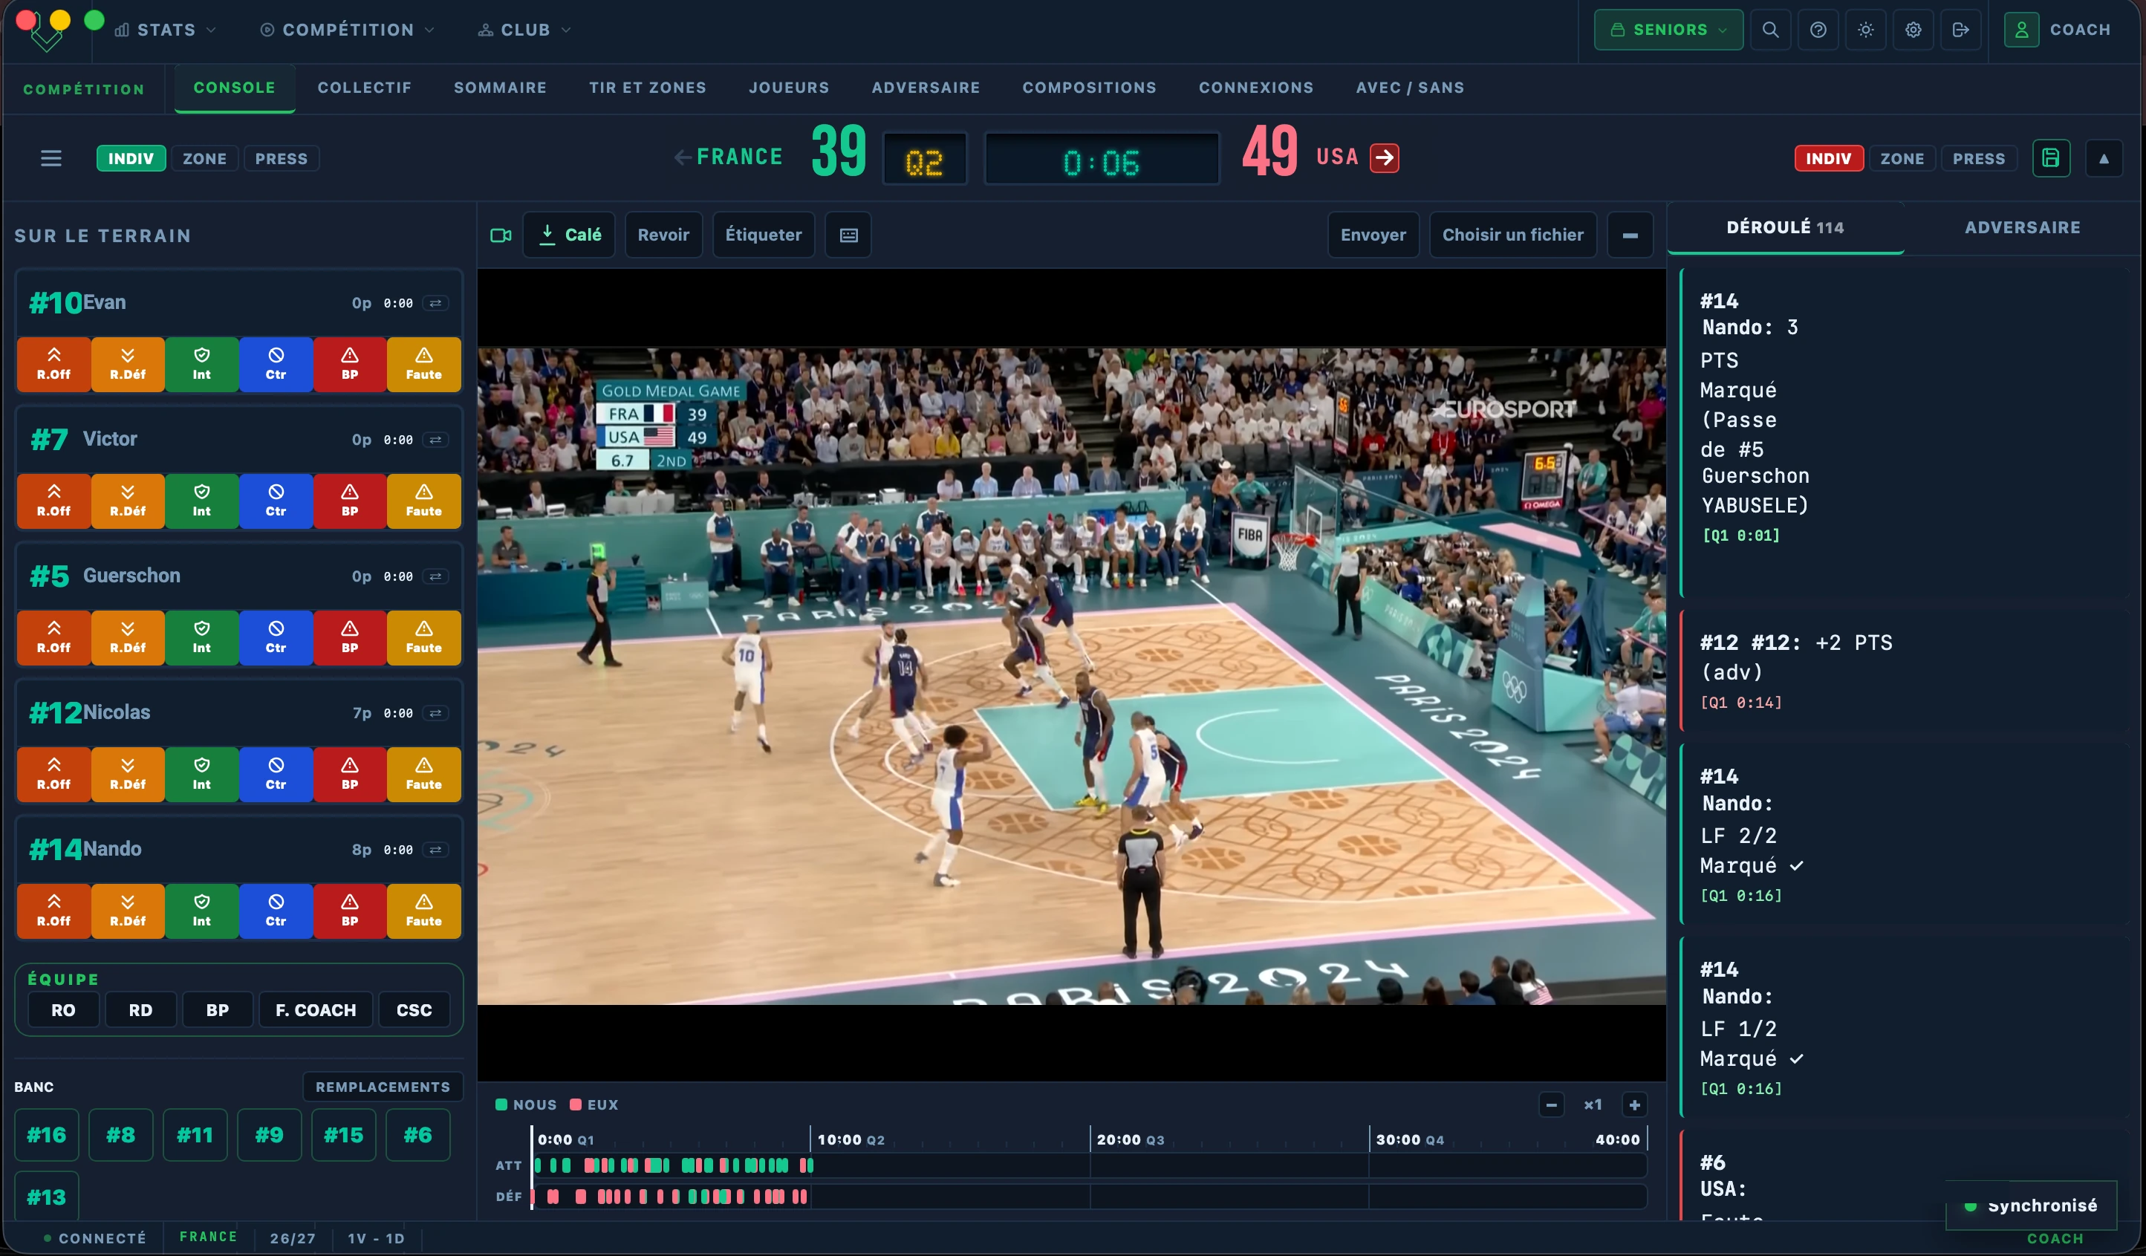Select PRESS mode on USA side

tap(1978, 158)
